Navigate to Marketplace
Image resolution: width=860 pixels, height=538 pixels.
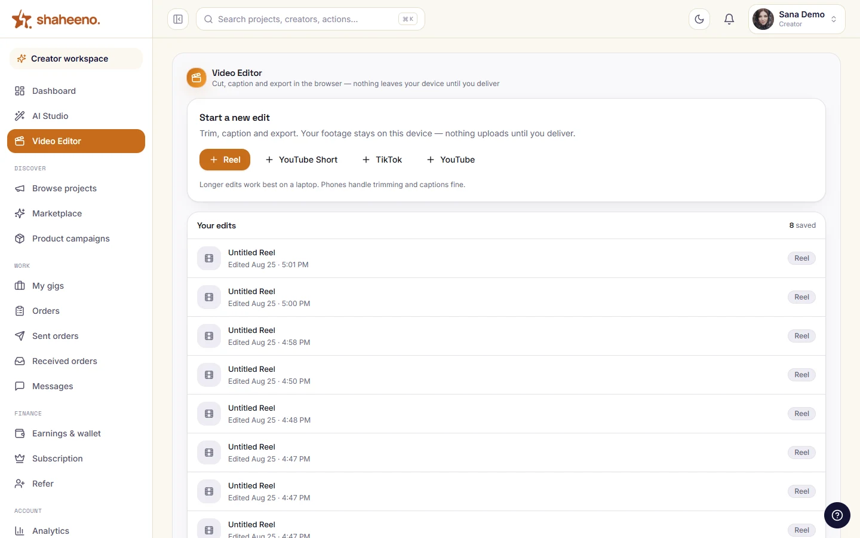point(76,213)
